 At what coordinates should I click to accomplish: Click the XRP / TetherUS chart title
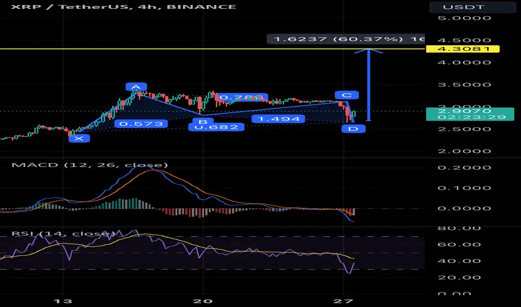coord(124,7)
